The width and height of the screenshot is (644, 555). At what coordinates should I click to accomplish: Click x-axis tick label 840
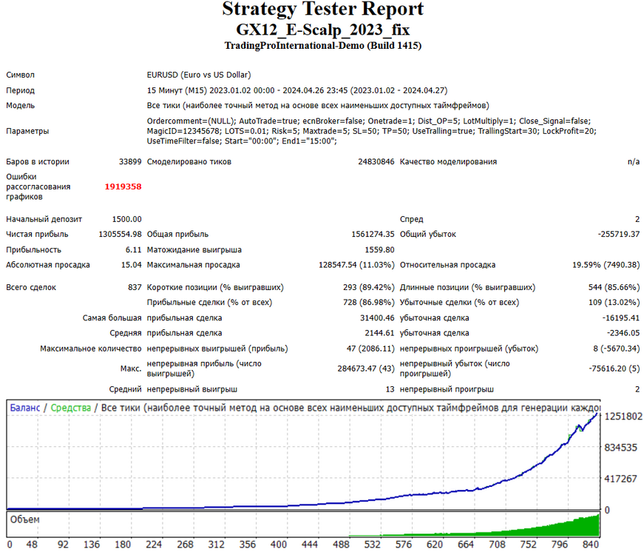(x=591, y=545)
